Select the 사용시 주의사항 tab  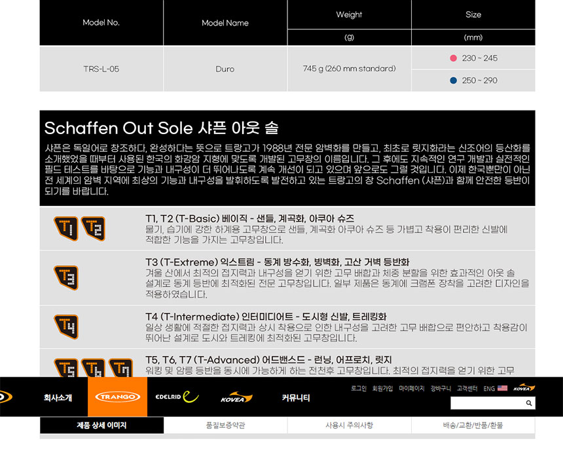tap(350, 425)
